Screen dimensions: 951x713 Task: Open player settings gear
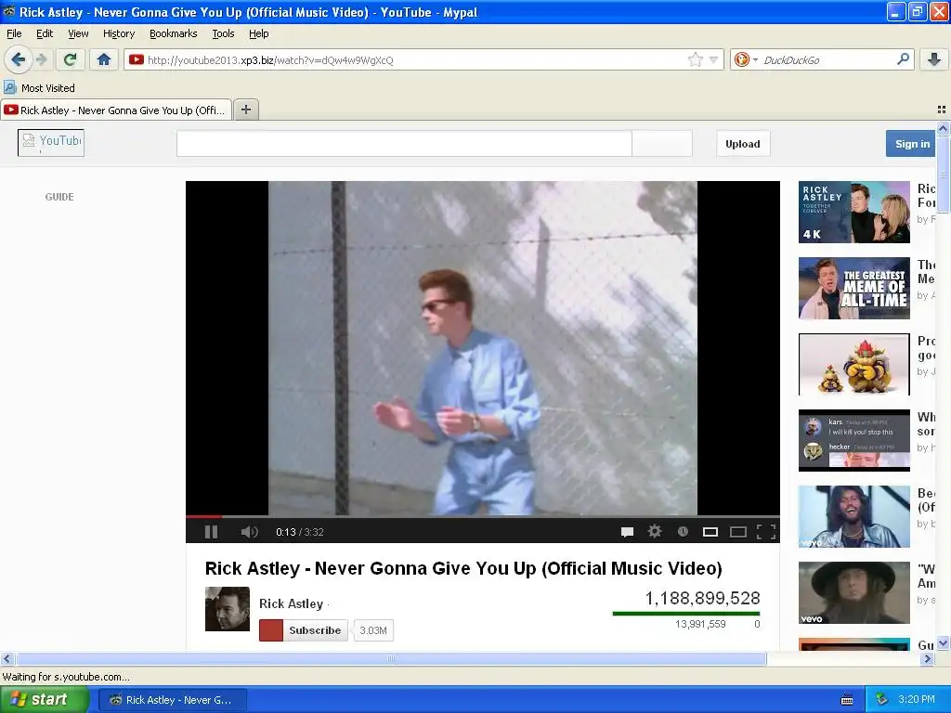(655, 531)
